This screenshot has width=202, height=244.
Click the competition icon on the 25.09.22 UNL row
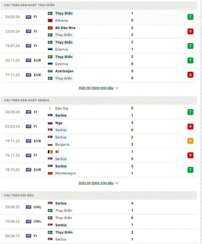pyautogui.click(x=29, y=207)
